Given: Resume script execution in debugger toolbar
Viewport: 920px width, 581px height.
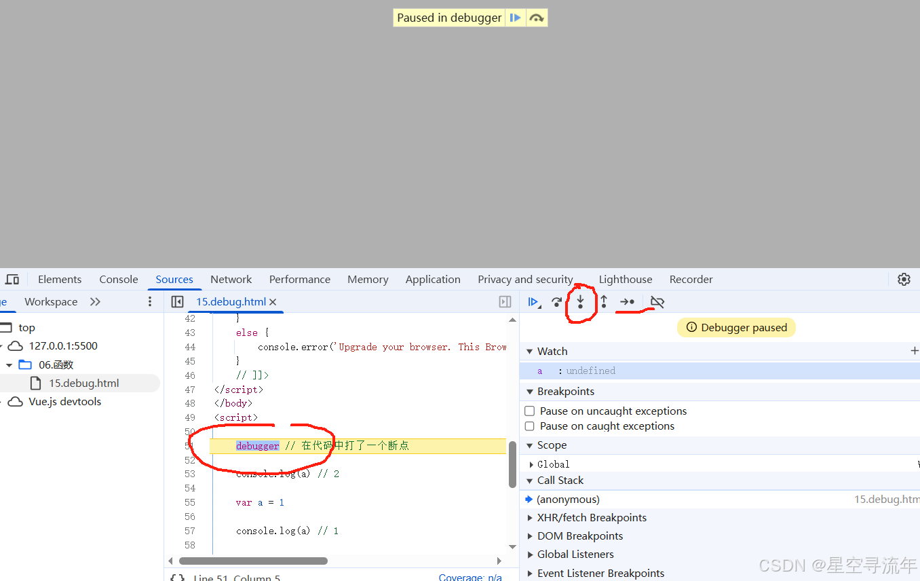Looking at the screenshot, I should click(x=534, y=302).
